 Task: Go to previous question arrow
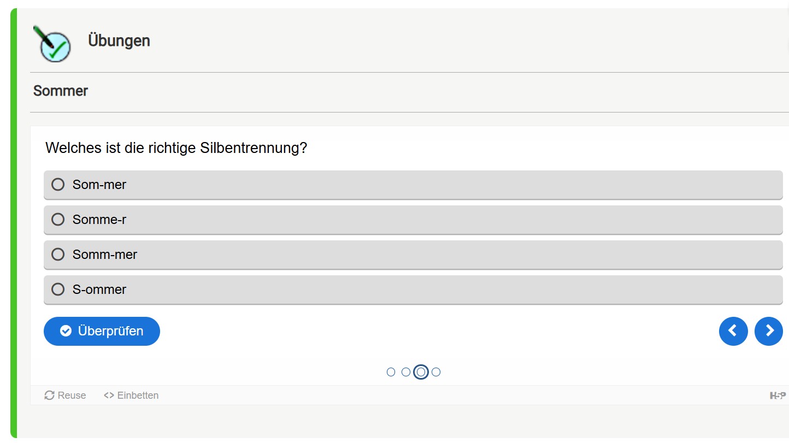[733, 331]
